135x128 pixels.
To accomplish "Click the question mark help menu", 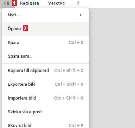I will pos(78,3).
